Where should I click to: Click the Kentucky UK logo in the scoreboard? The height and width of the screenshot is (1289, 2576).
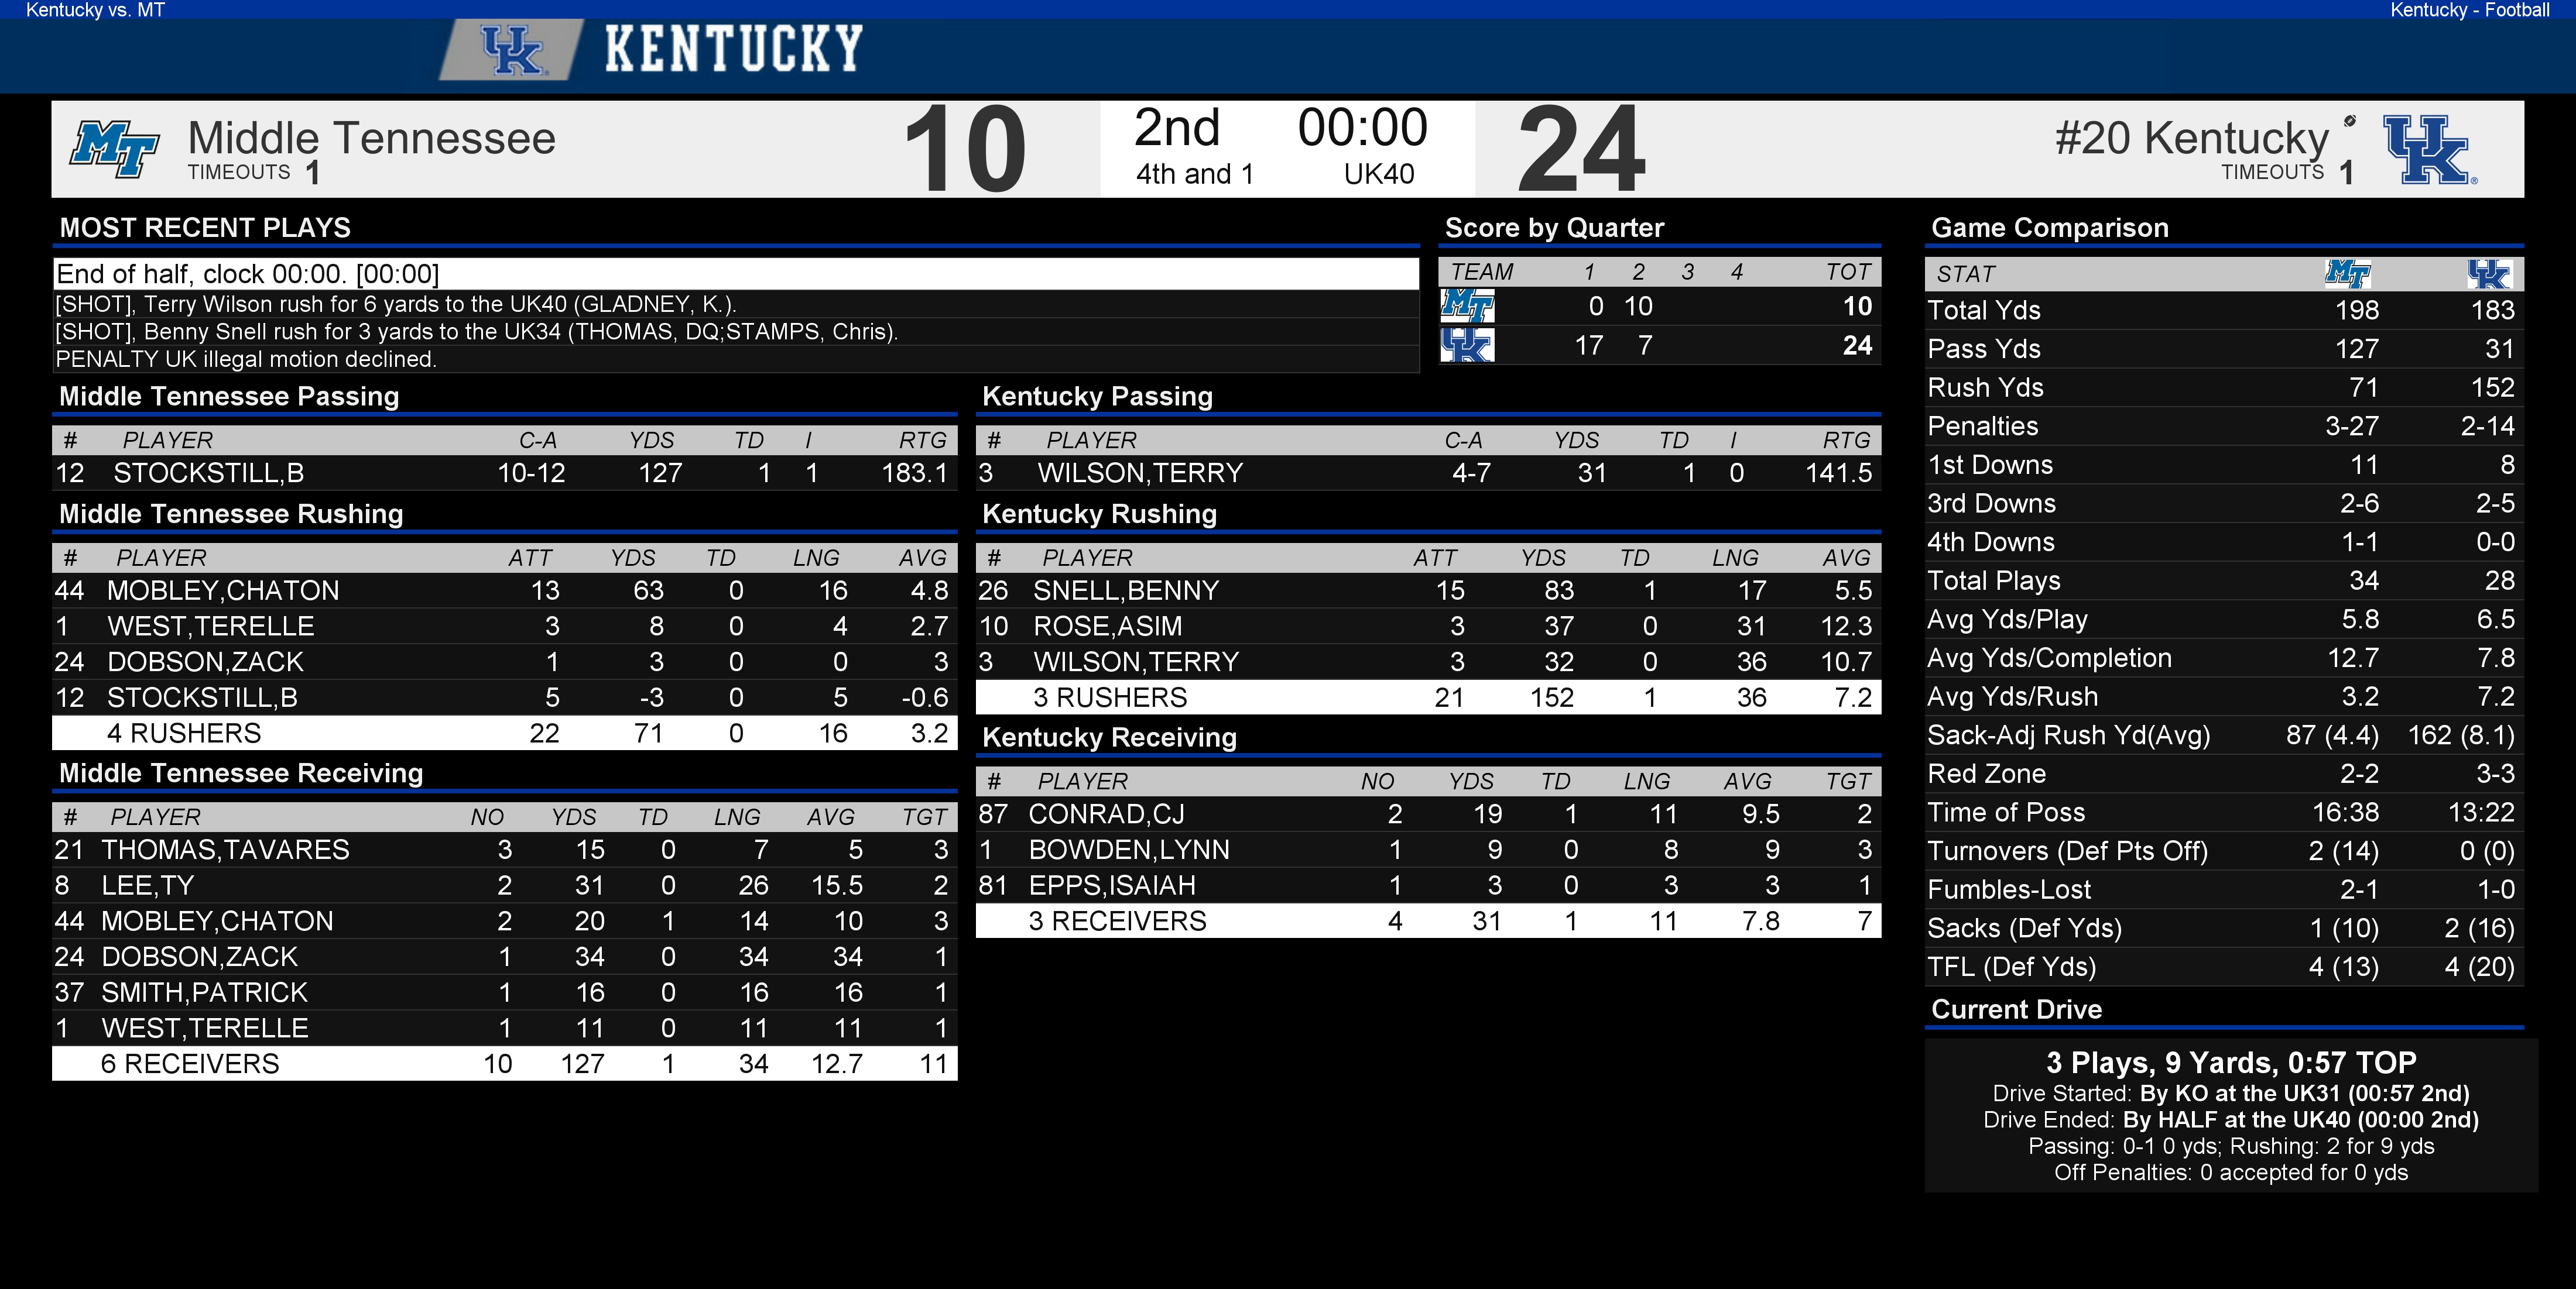[2430, 149]
